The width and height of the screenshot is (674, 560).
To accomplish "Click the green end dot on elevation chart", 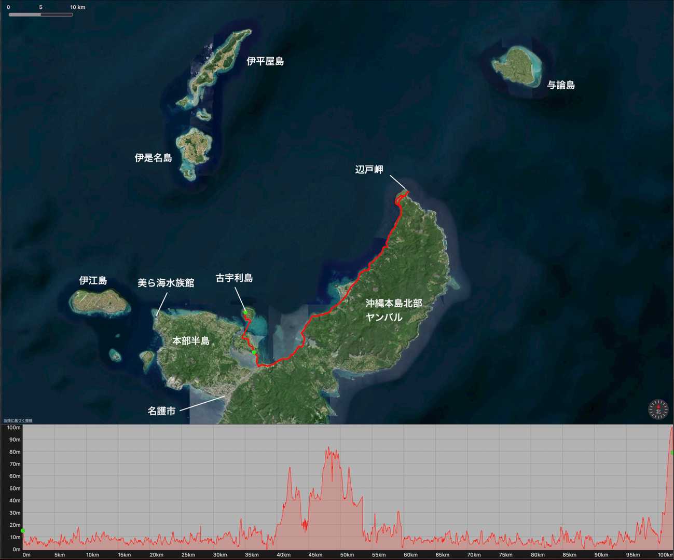I will [x=672, y=453].
